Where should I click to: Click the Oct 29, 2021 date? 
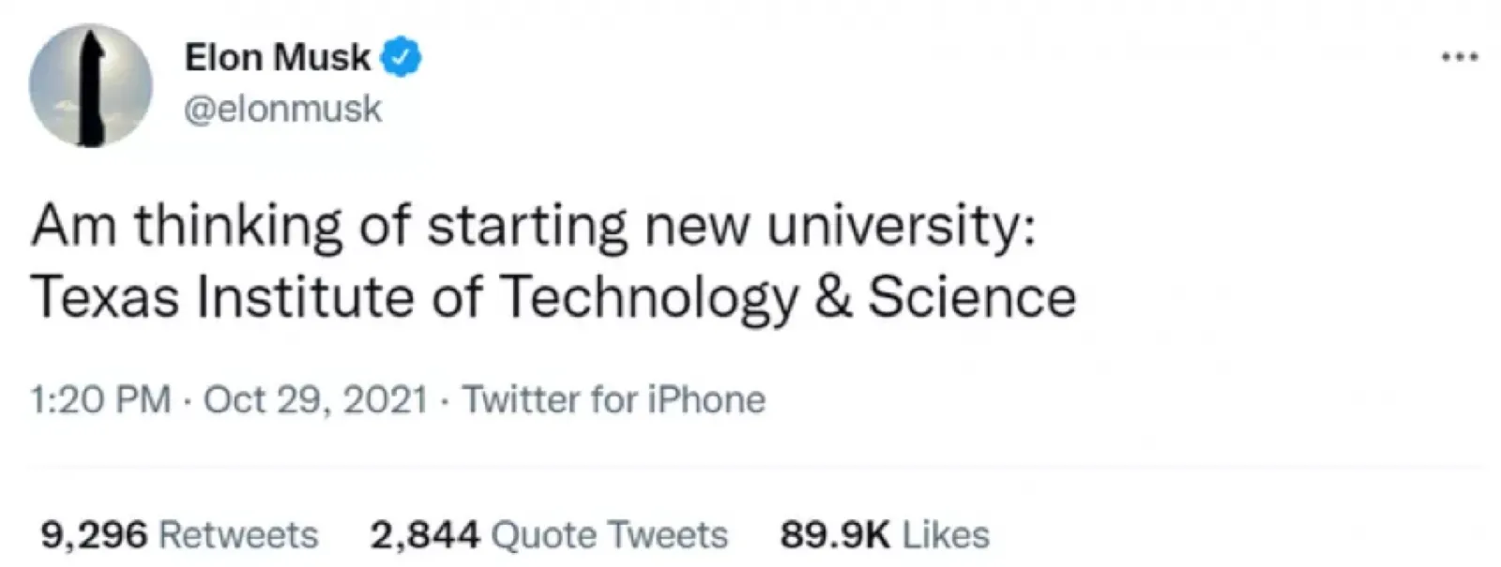(315, 400)
